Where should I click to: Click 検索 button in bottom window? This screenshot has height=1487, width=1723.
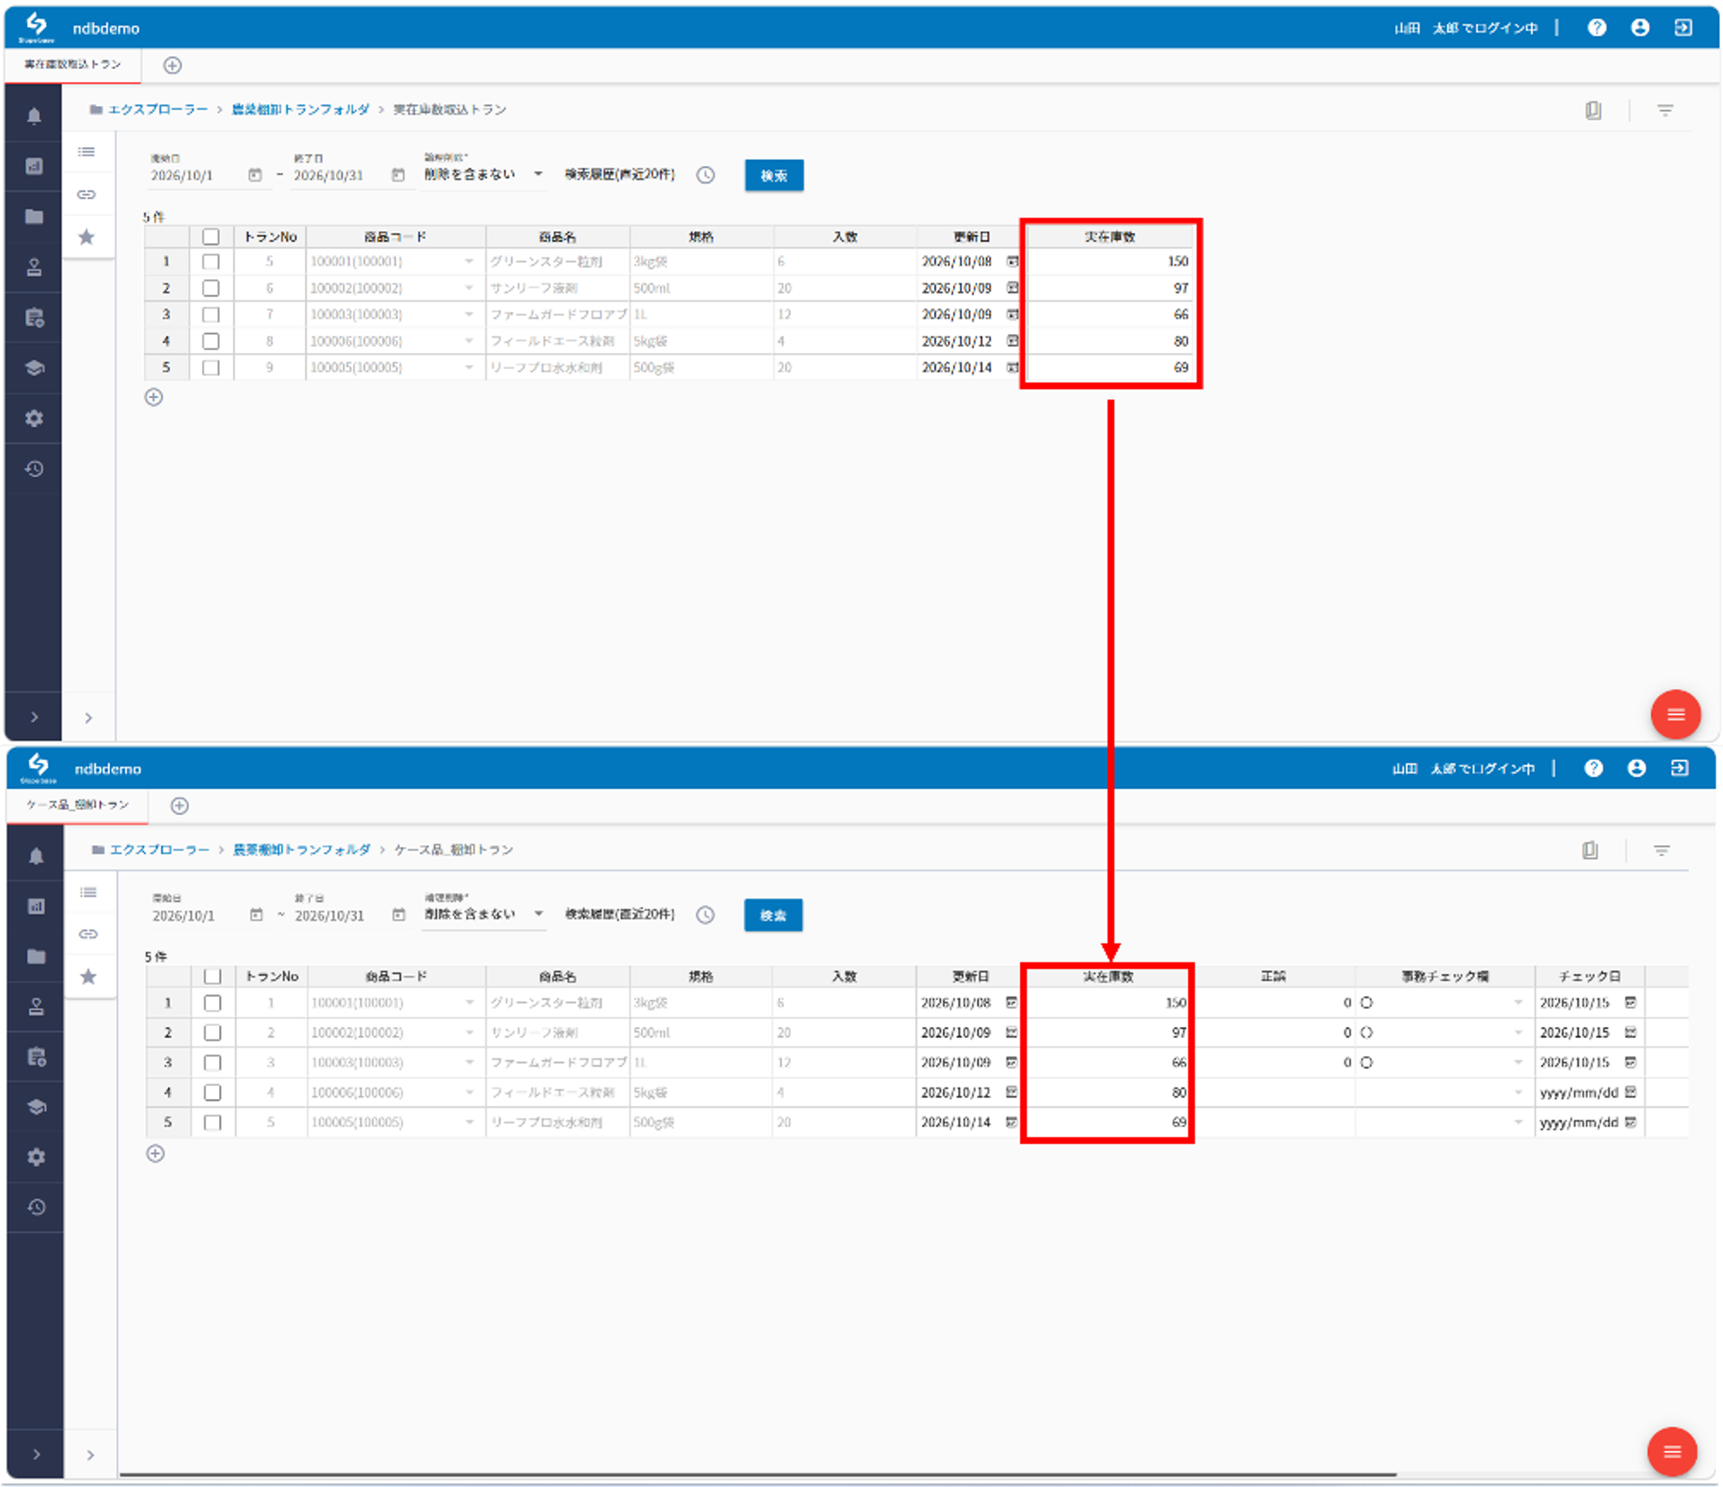coord(774,916)
